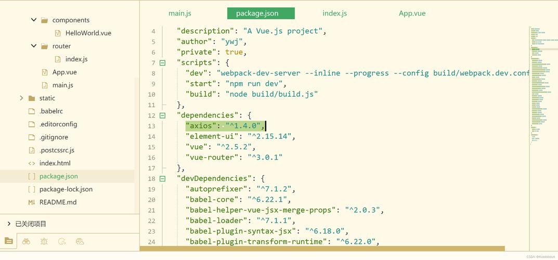Expand the static folder chevron
558x260 pixels.
pos(21,98)
